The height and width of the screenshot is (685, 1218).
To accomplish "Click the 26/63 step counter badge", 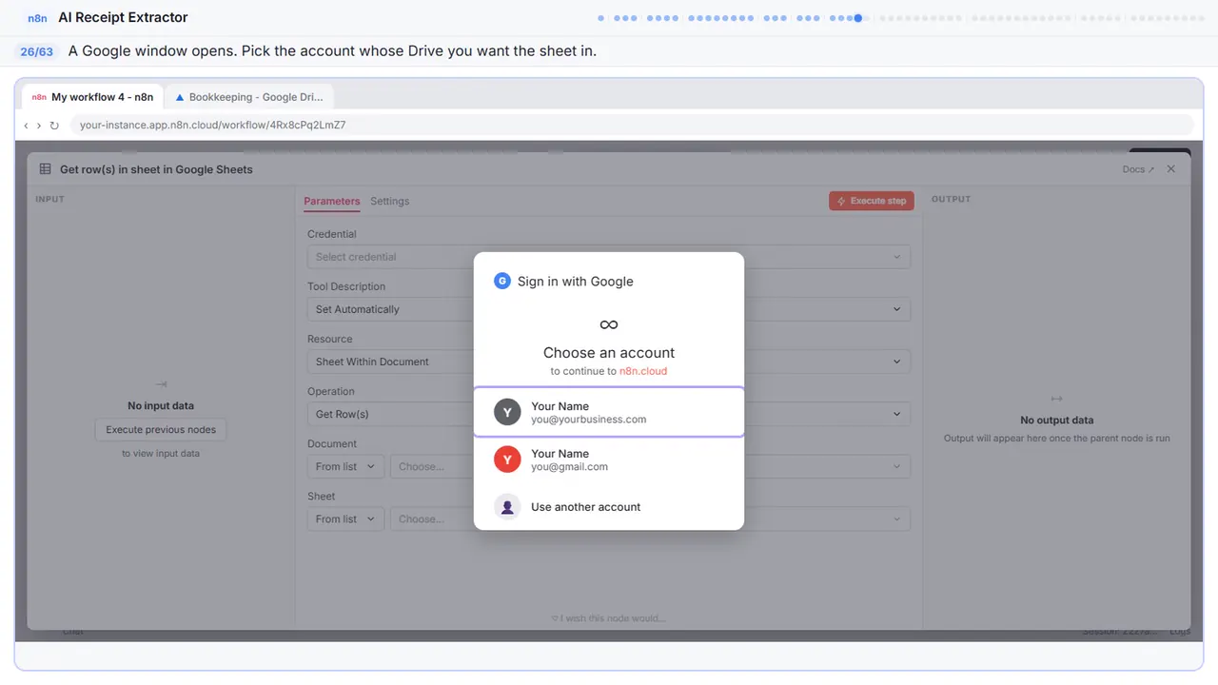I will tap(37, 51).
